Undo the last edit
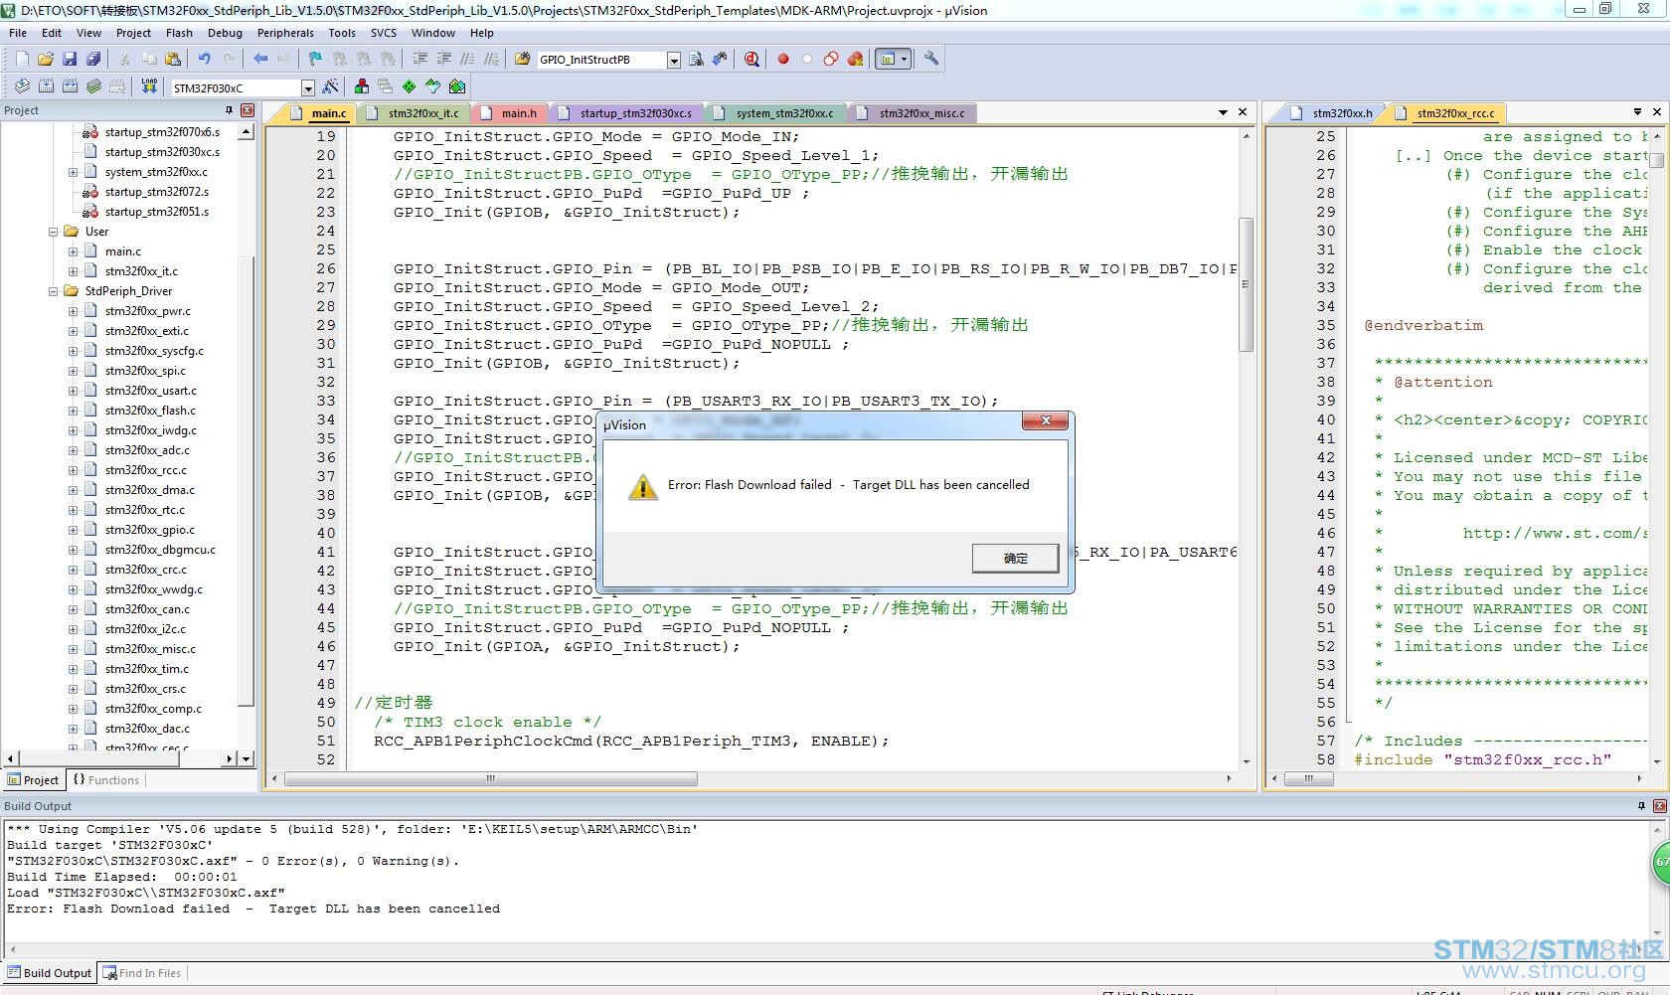1670x995 pixels. point(205,60)
